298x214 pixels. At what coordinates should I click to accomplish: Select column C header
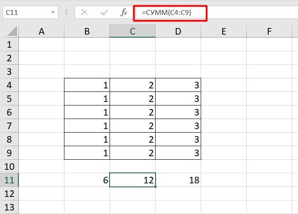(x=132, y=31)
